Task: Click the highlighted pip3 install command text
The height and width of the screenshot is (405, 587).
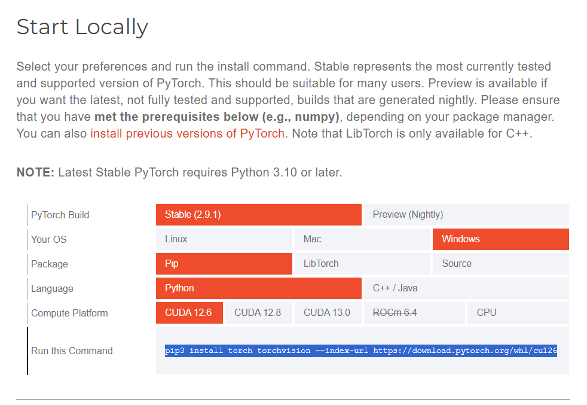Action: pos(361,351)
